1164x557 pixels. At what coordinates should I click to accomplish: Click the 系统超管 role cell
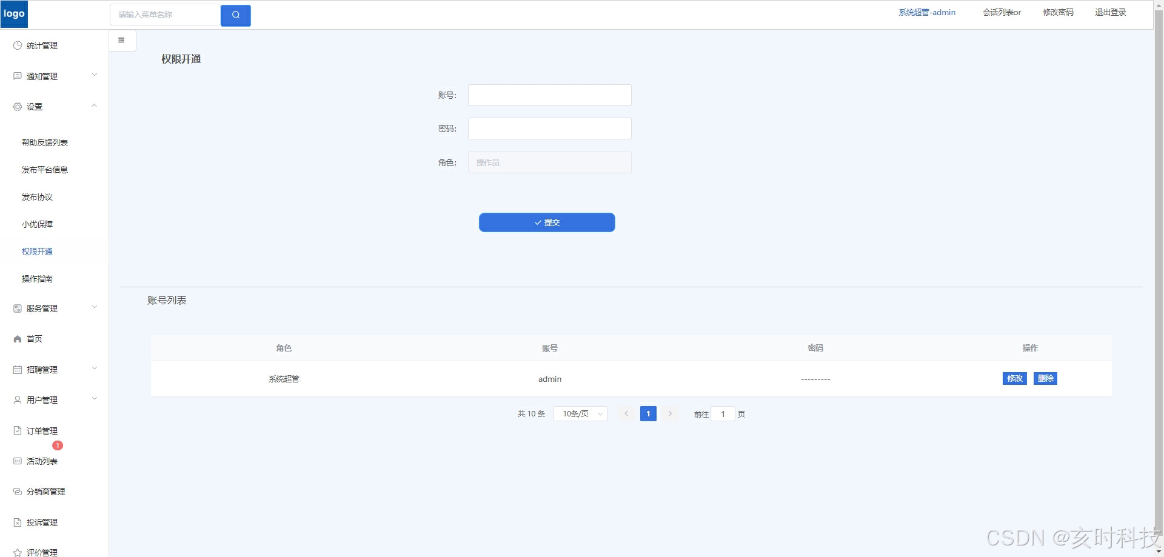(284, 379)
